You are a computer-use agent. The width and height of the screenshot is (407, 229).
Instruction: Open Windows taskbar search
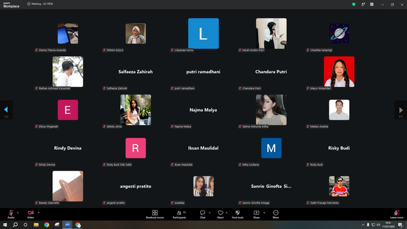click(15, 225)
